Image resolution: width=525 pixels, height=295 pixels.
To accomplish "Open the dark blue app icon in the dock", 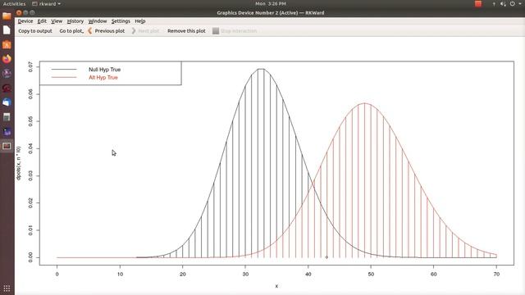I will [7, 131].
